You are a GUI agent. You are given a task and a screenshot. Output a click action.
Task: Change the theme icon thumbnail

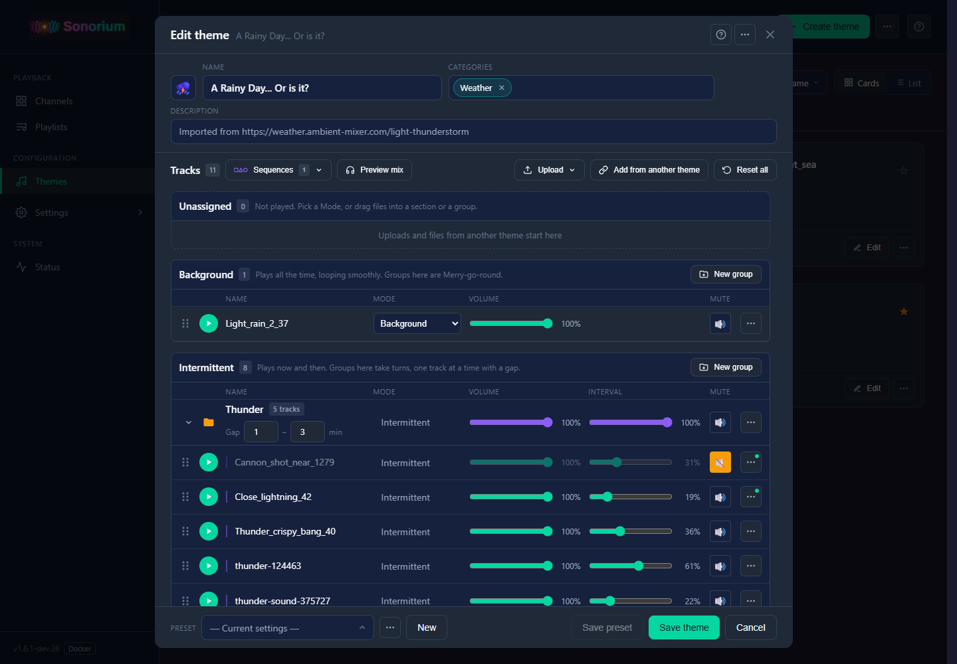point(183,88)
